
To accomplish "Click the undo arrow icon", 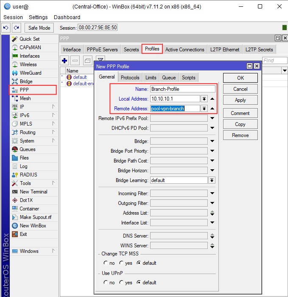I will [6, 28].
